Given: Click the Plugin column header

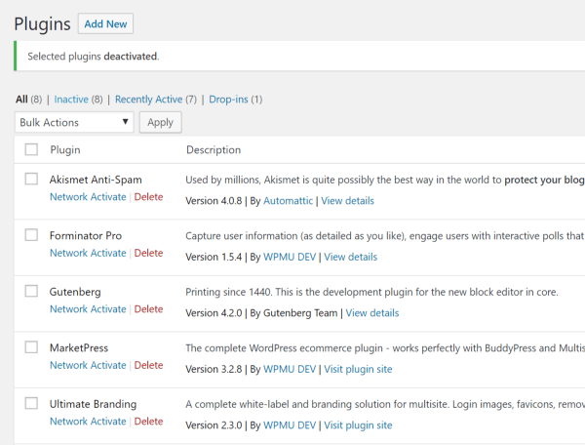Looking at the screenshot, I should pos(65,149).
